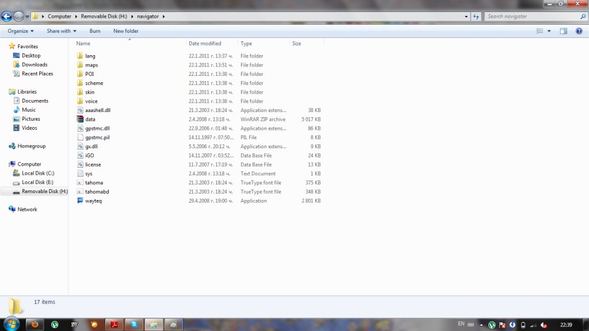
Task: Go back using the Back arrow button
Action: point(6,17)
